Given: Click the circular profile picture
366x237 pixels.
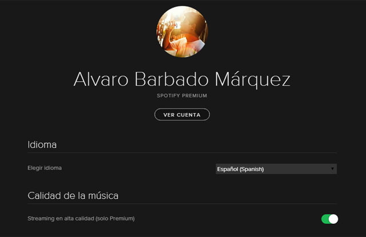Looking at the screenshot, I should pos(182,31).
